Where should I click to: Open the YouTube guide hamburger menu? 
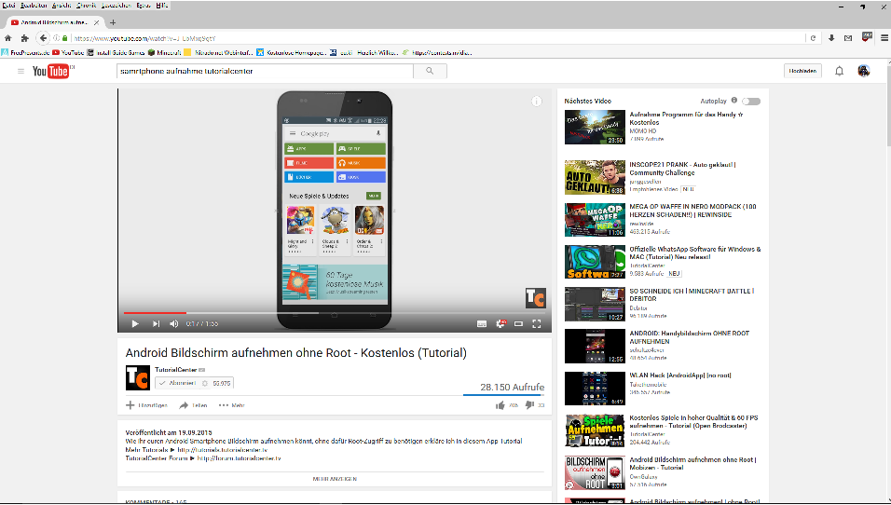21,71
